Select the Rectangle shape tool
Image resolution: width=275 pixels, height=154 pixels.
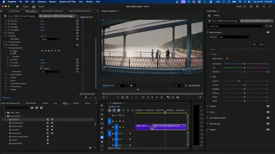click(x=102, y=133)
